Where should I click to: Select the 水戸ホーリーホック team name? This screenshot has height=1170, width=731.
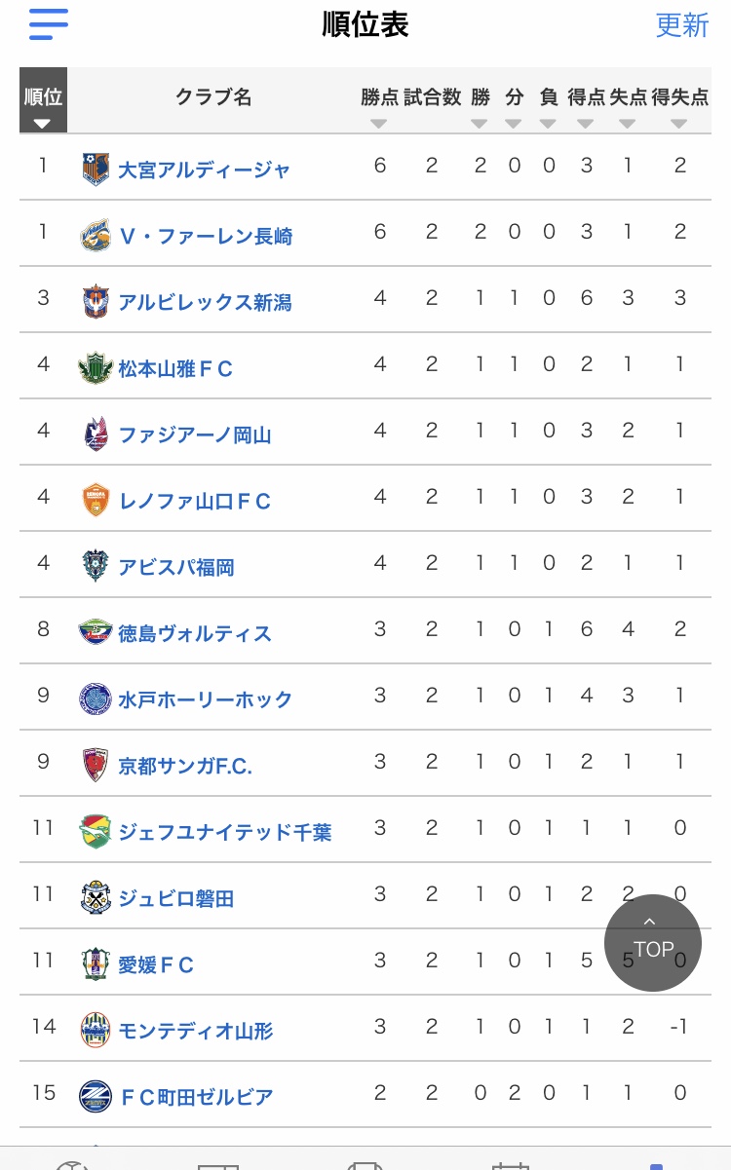[205, 699]
